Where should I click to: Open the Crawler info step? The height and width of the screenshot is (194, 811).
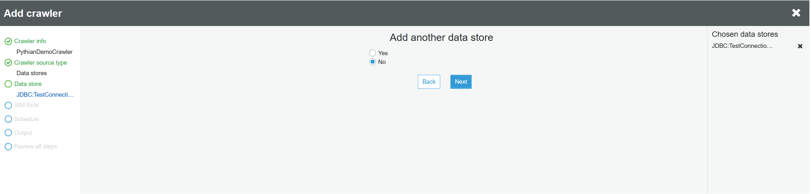[x=30, y=41]
